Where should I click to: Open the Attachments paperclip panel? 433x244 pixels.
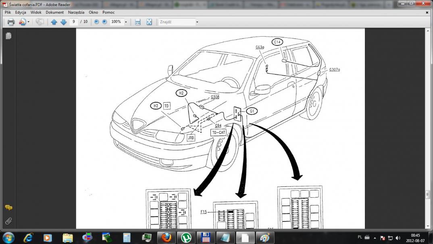tap(8, 221)
